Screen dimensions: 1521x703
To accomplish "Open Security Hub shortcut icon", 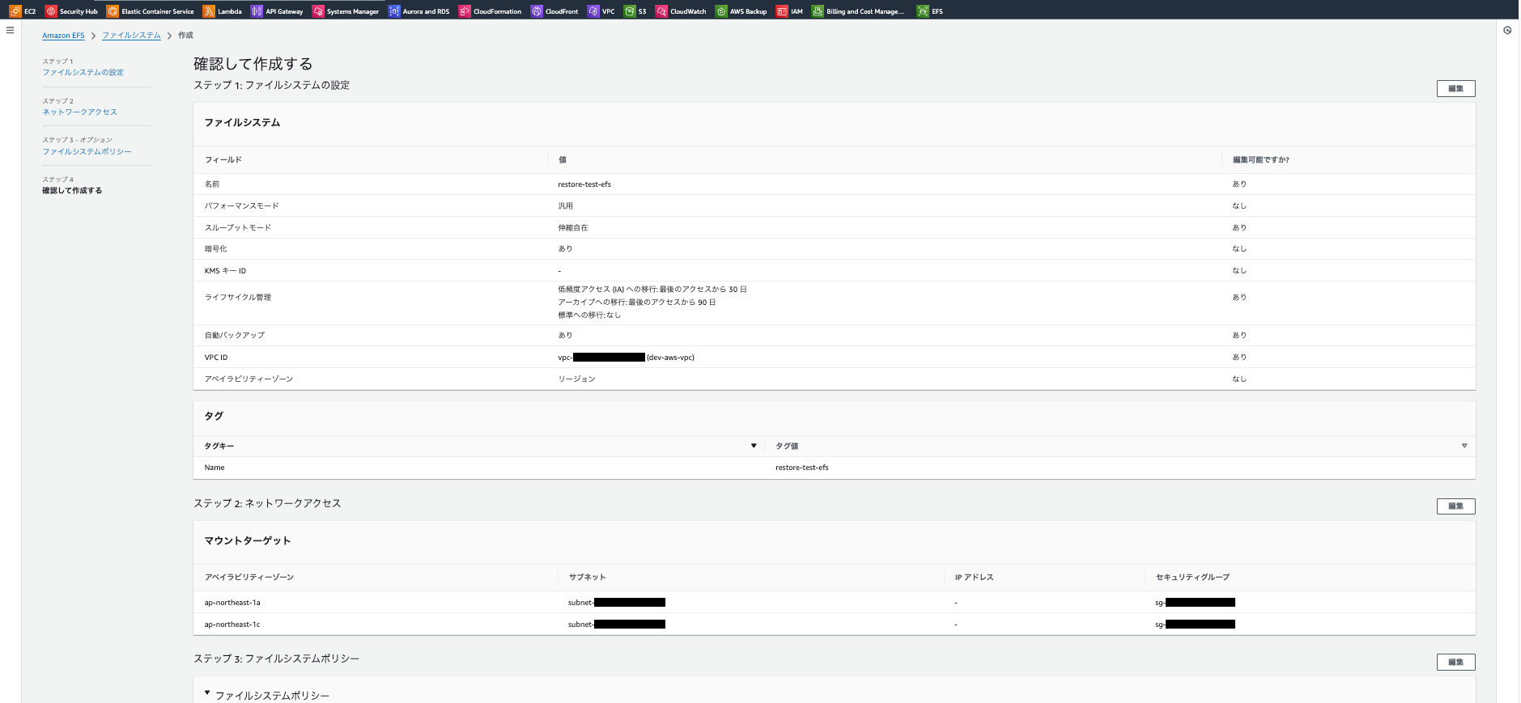I will 51,11.
